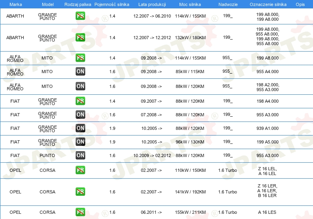This screenshot has height=219, width=313.
Task: Click petrol icon in Alfa Romeo Mito 1.4 row
Action: point(80,58)
